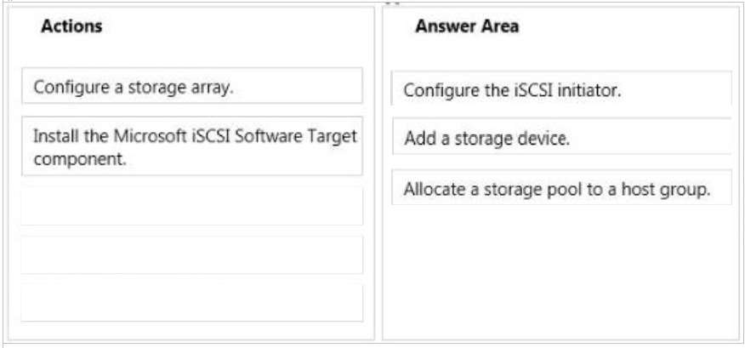Click the word "component." in the Install action
The image size is (745, 348).
click(x=80, y=160)
